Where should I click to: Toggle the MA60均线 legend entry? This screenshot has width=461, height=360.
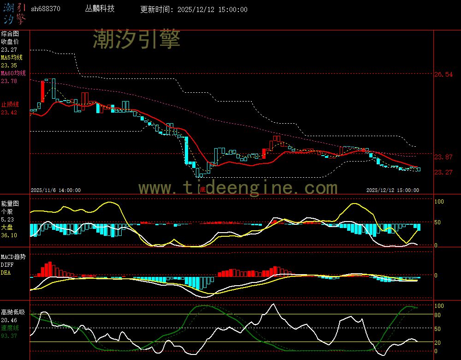click(13, 73)
